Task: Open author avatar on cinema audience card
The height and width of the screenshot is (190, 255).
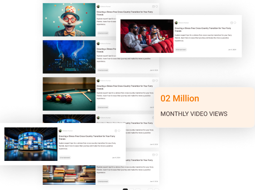Action: coord(176,23)
